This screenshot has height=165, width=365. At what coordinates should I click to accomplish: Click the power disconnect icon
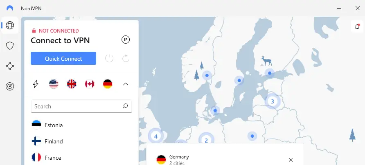pyautogui.click(x=109, y=58)
